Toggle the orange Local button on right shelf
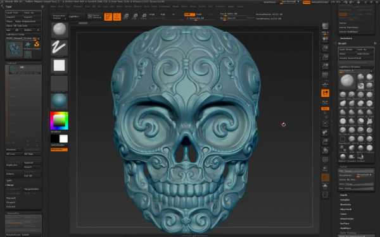The image size is (380, 237). pyautogui.click(x=325, y=93)
